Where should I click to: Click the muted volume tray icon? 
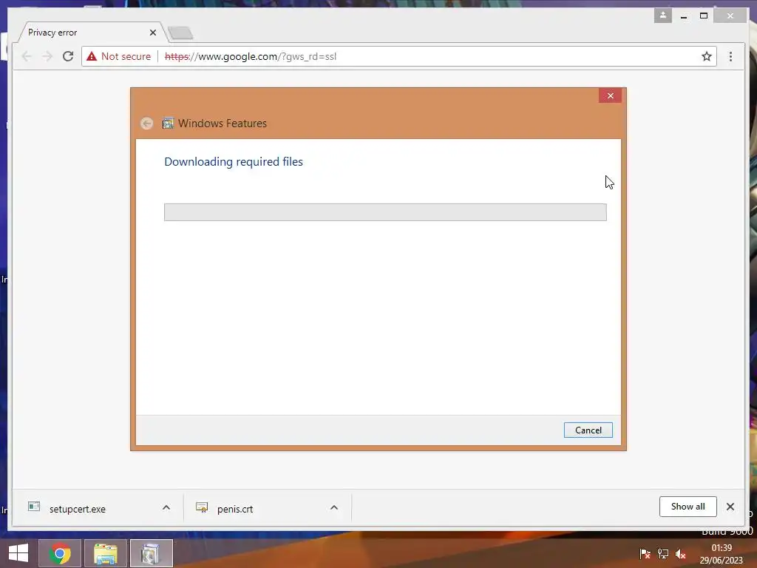pos(681,554)
